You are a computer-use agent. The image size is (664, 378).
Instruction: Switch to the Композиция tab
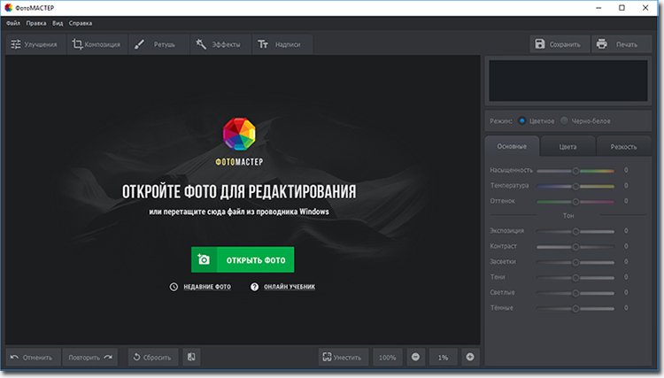97,44
